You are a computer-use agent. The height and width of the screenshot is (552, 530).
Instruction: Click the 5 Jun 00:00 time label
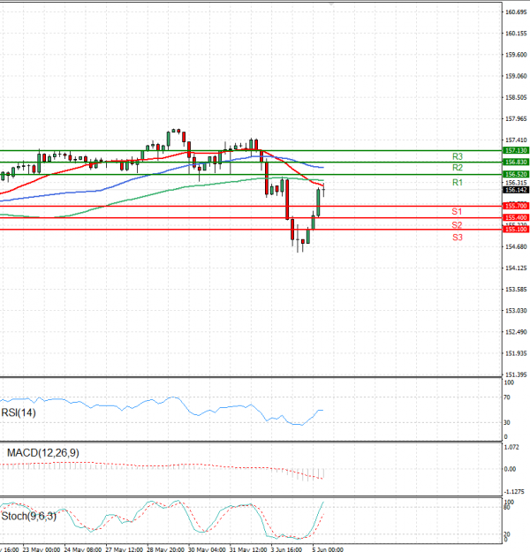pos(328,549)
